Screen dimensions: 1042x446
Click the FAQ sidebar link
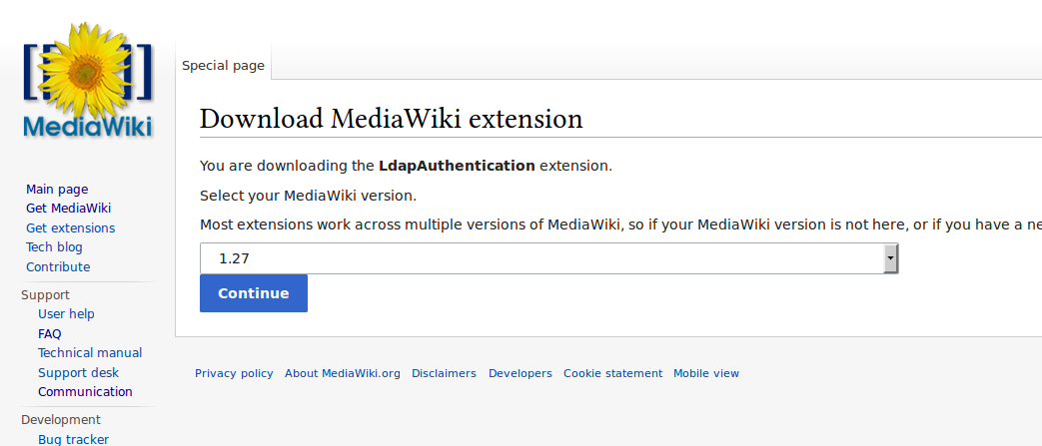[50, 333]
